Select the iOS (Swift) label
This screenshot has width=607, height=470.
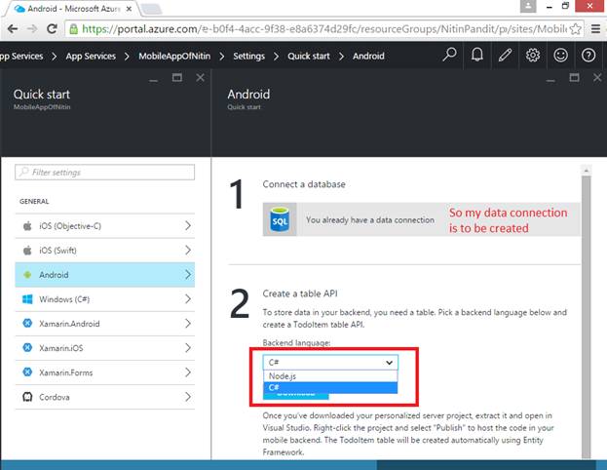(57, 251)
